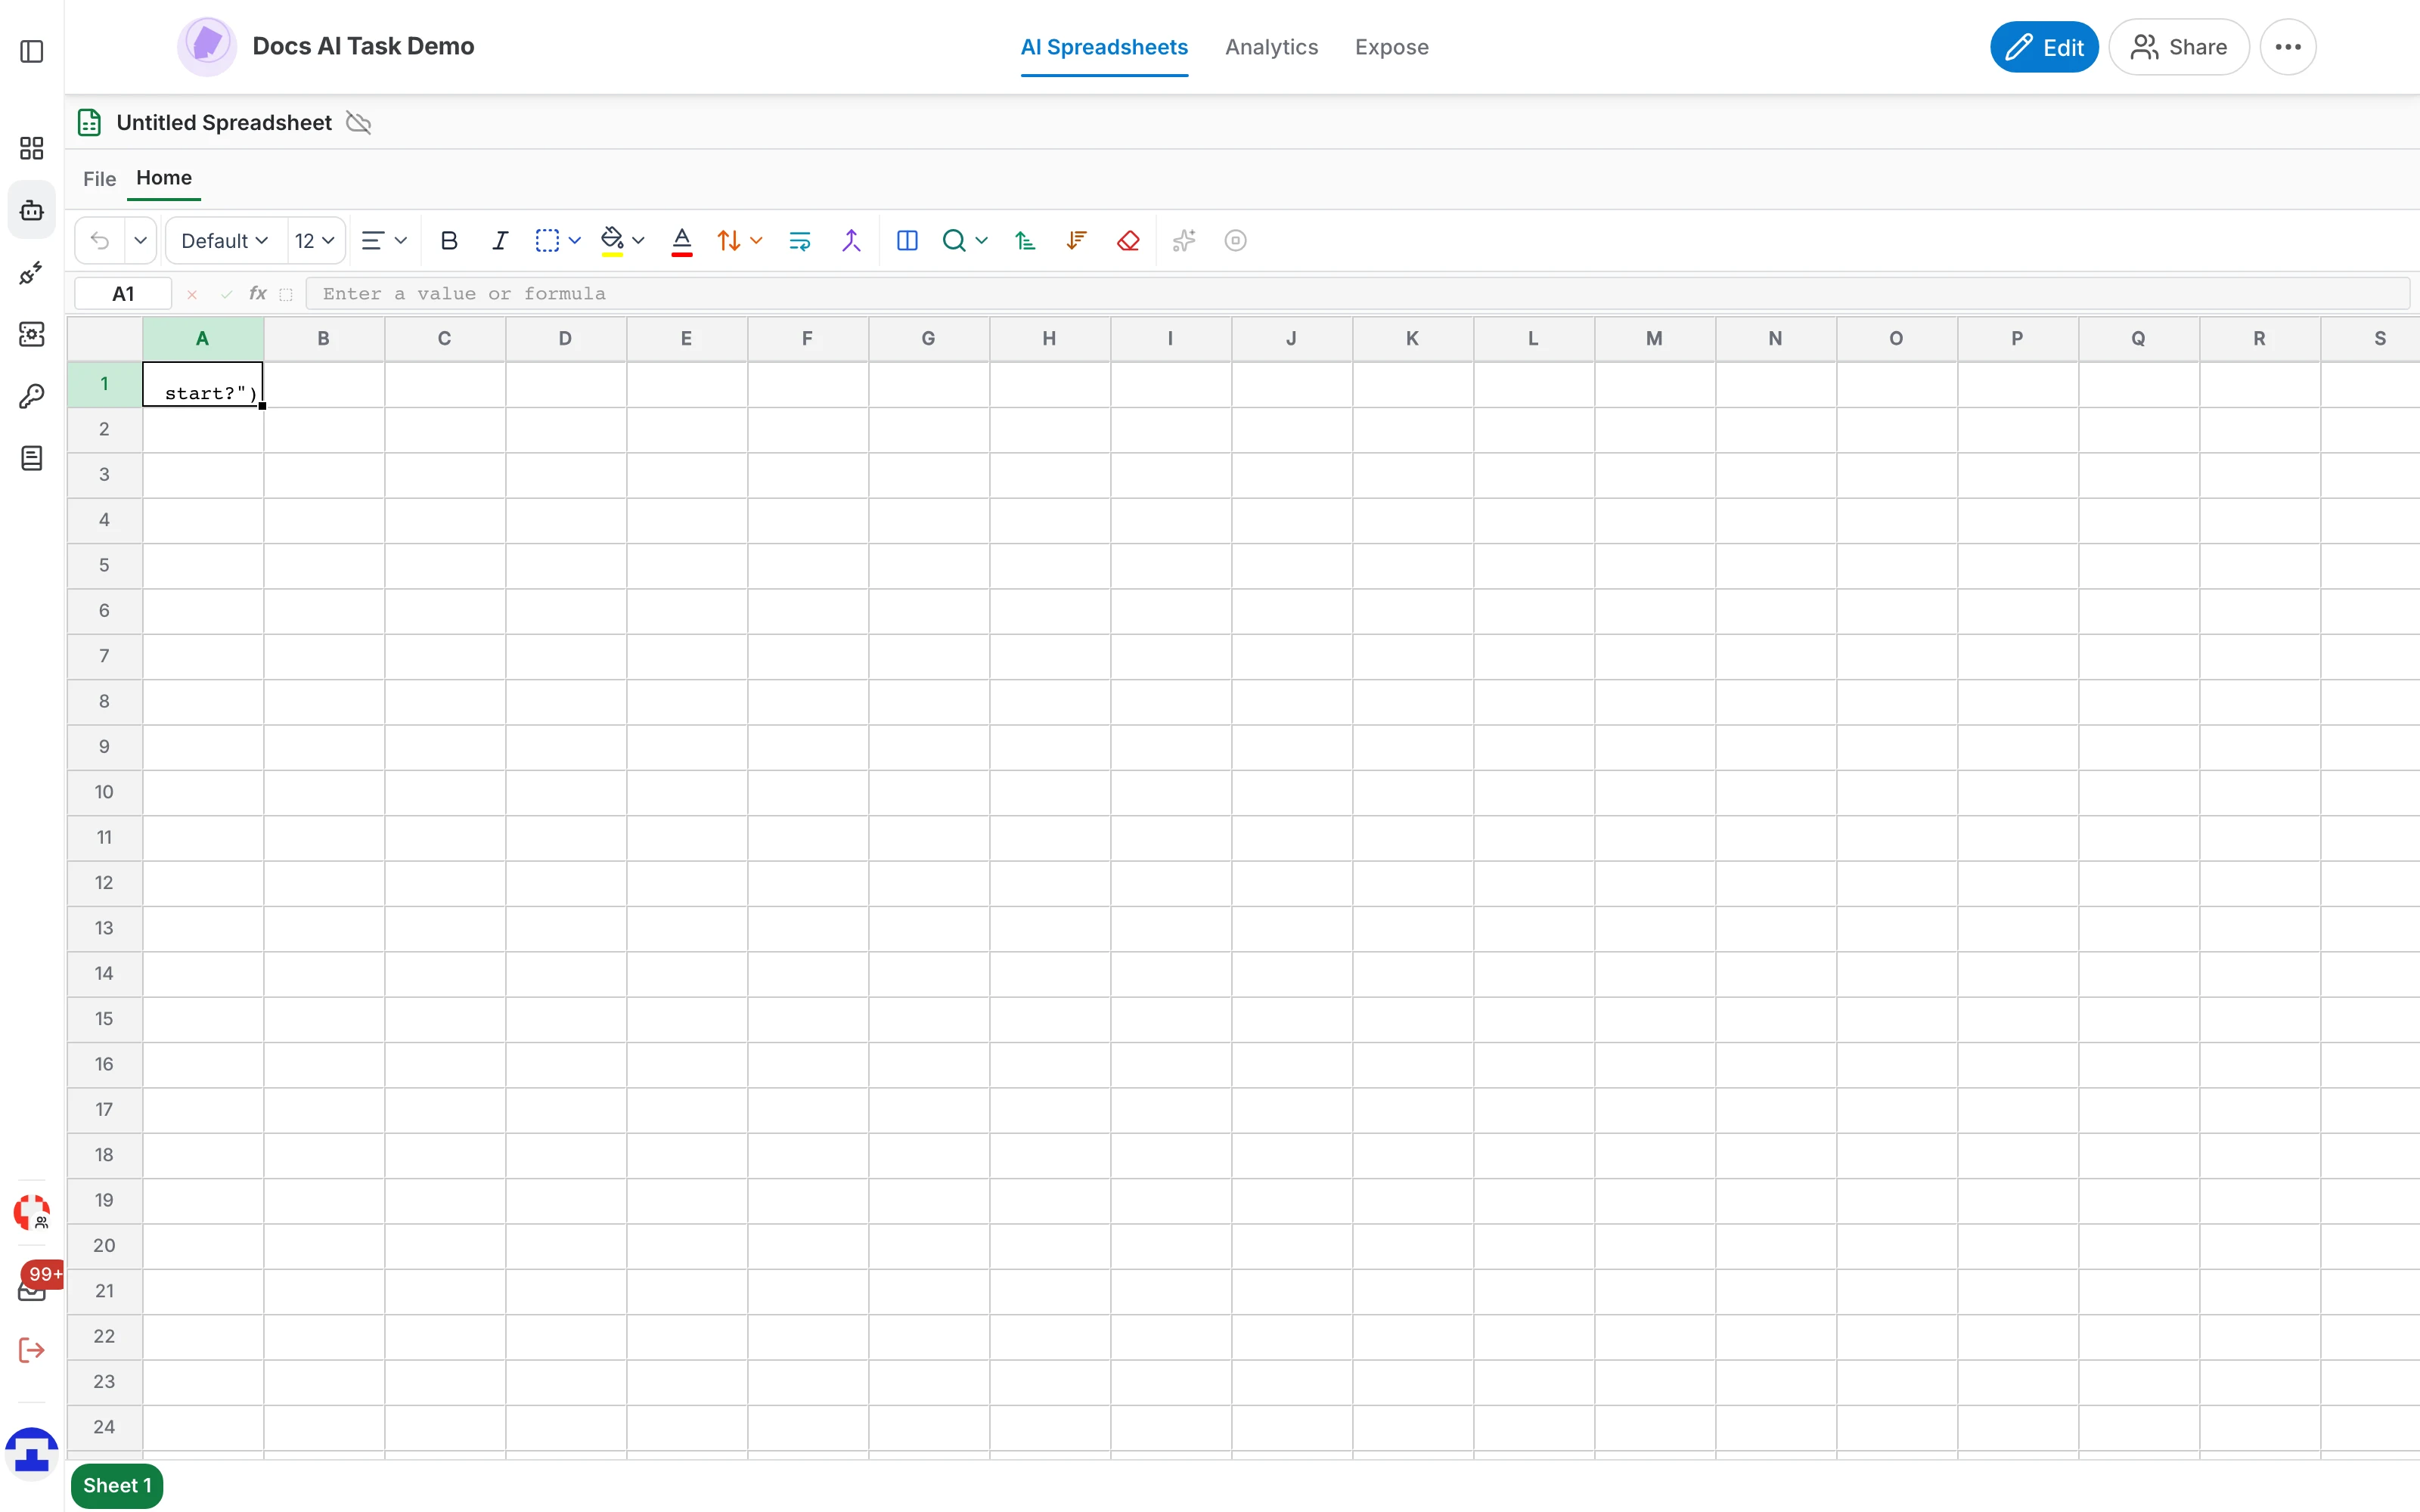The height and width of the screenshot is (1512, 2420).
Task: Expand the undo history dropdown arrow
Action: (x=141, y=241)
